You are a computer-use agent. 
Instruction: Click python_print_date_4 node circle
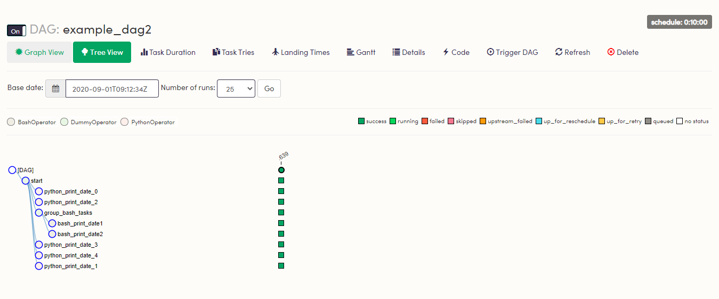pyautogui.click(x=39, y=255)
